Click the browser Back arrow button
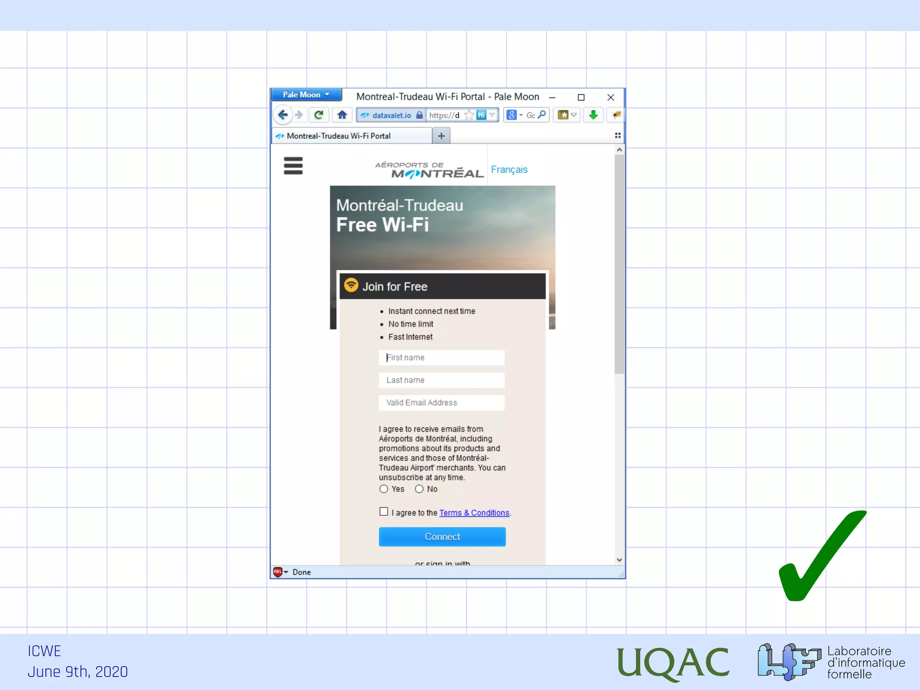 [283, 115]
